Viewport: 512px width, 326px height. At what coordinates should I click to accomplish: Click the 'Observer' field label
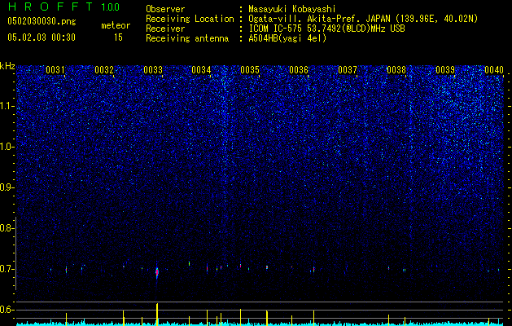click(x=165, y=9)
